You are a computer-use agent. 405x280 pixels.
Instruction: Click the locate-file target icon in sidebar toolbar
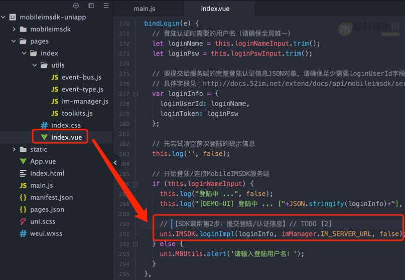point(76,6)
